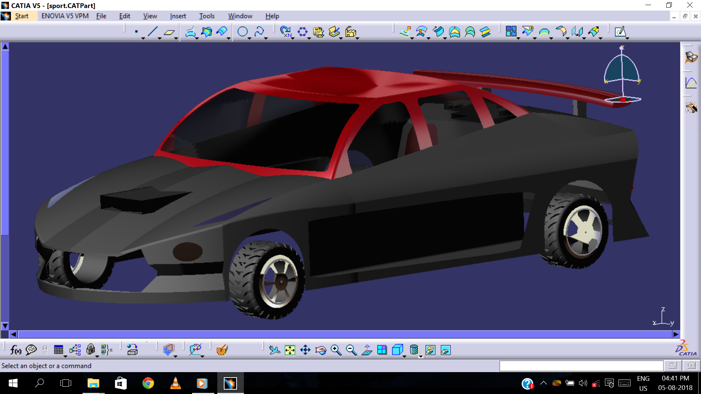Expand shading mode dropdown arrow
This screenshot has height=394, width=701.
click(x=421, y=356)
